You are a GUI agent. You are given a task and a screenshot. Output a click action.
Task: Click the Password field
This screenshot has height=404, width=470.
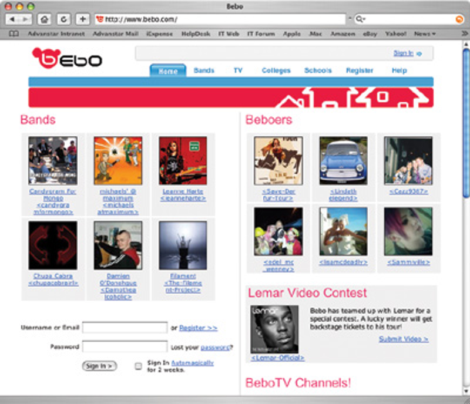[x=125, y=347]
